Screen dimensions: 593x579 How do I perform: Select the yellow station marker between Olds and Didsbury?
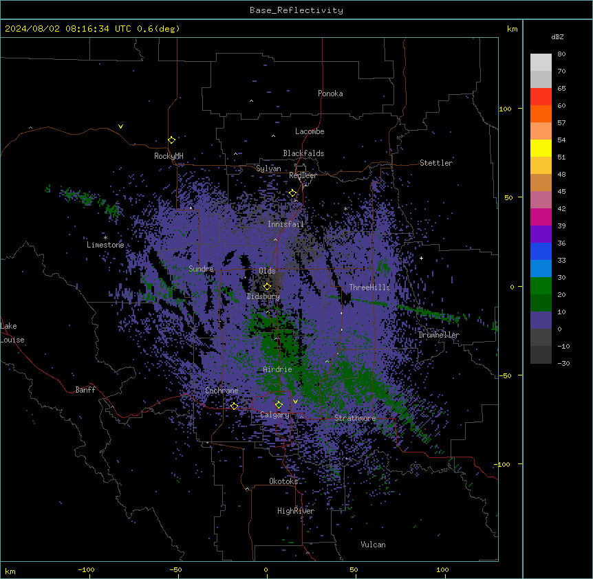click(267, 287)
